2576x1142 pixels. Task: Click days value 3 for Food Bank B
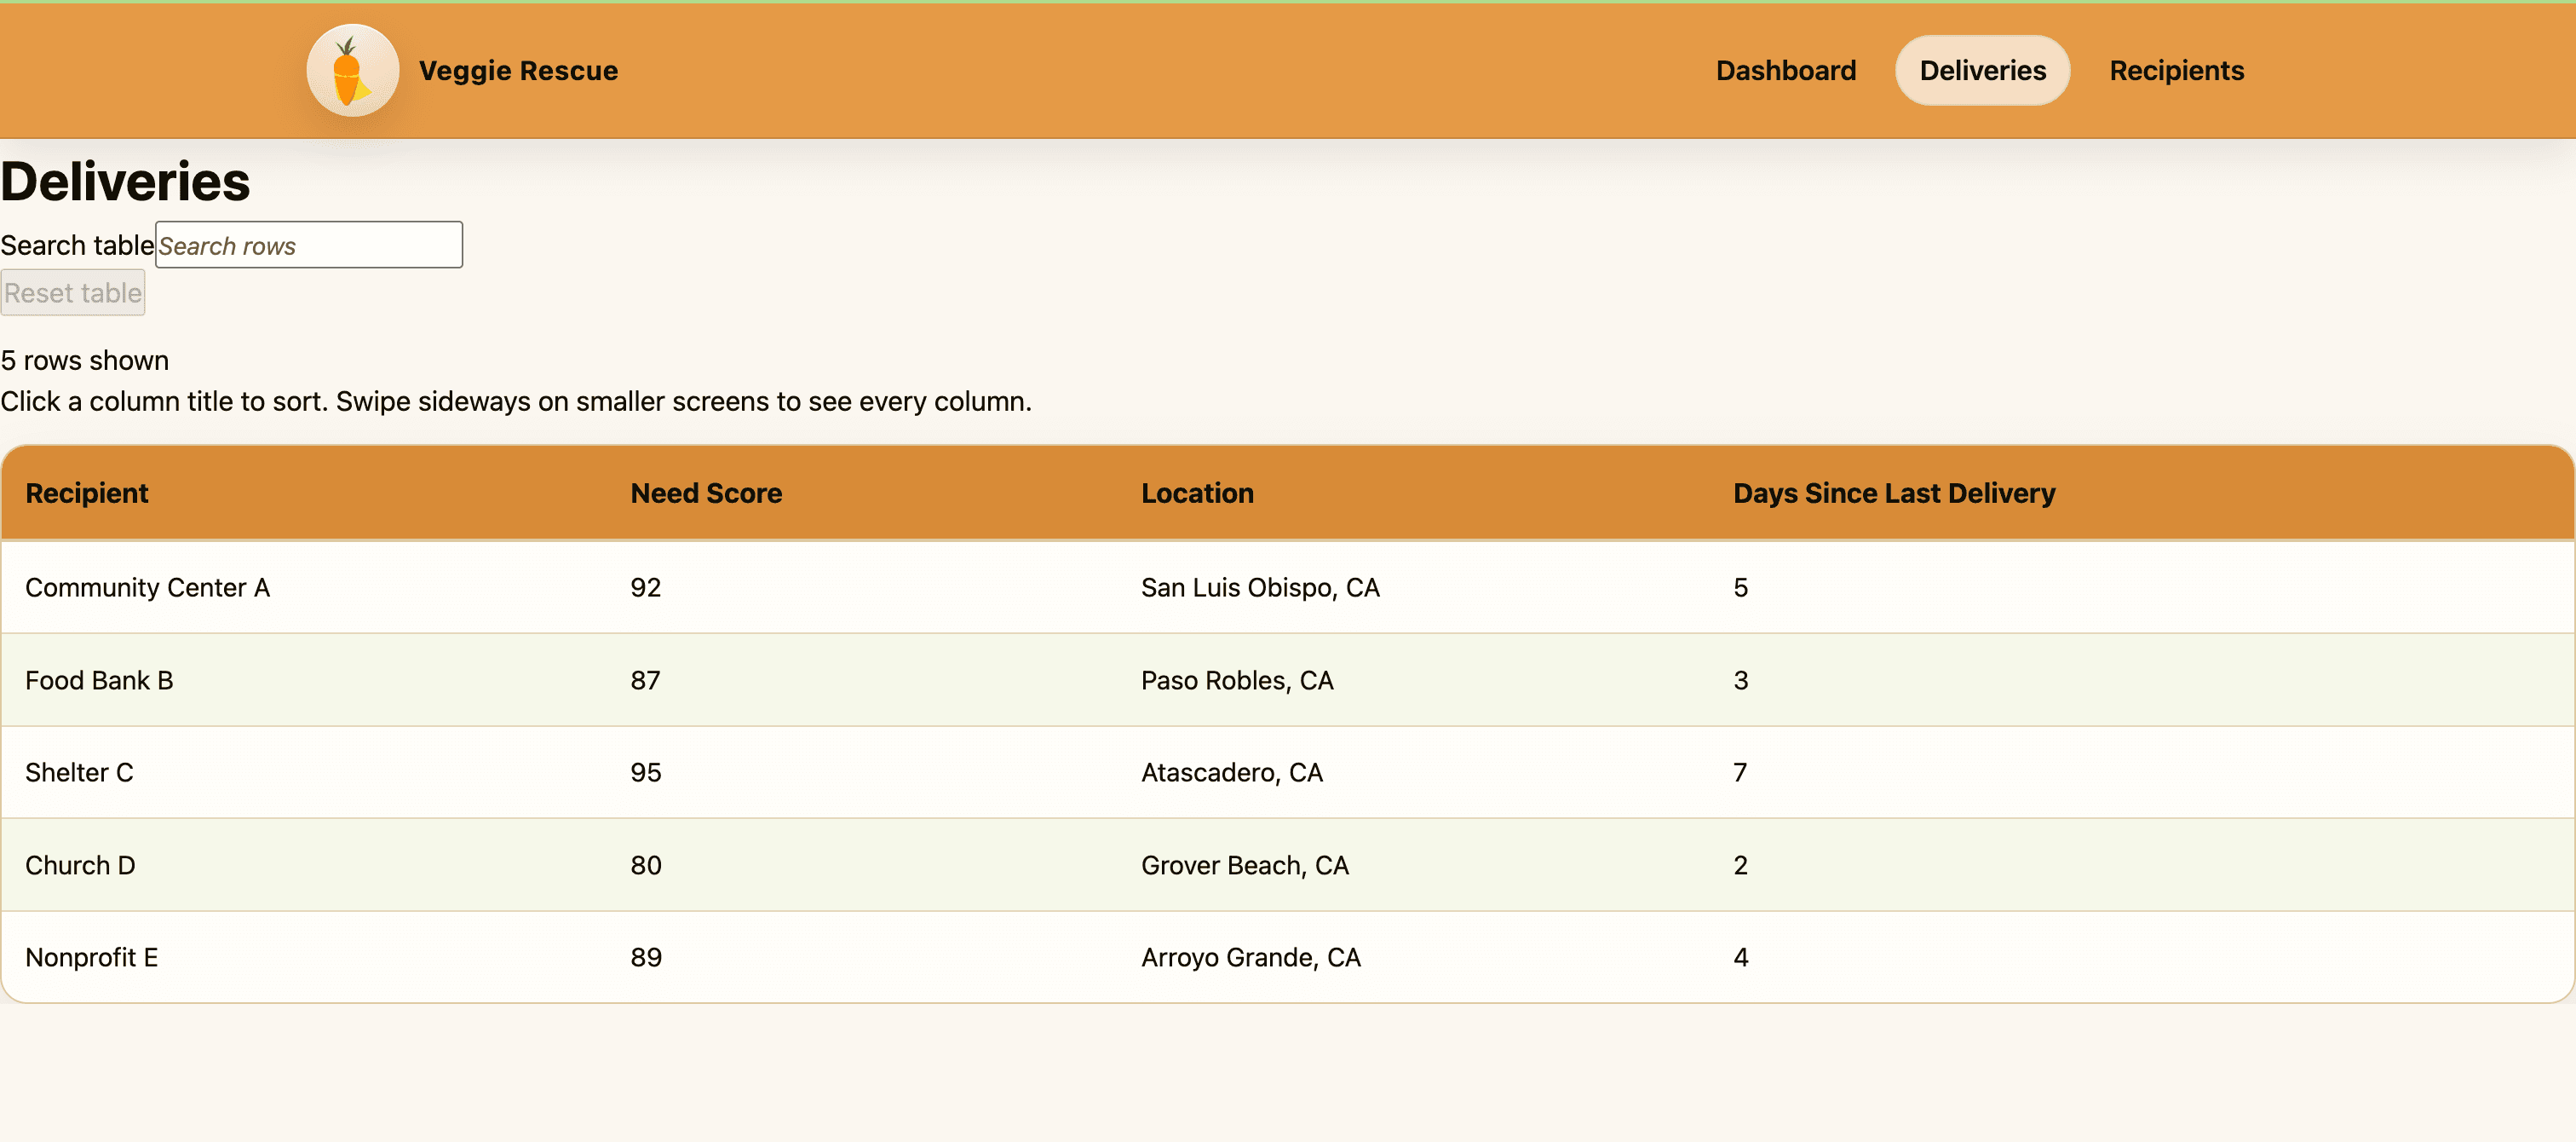tap(1741, 681)
